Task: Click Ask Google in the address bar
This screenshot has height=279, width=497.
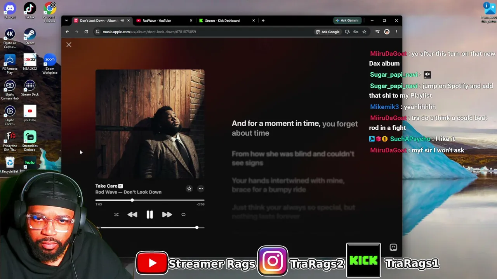Action: 328,32
